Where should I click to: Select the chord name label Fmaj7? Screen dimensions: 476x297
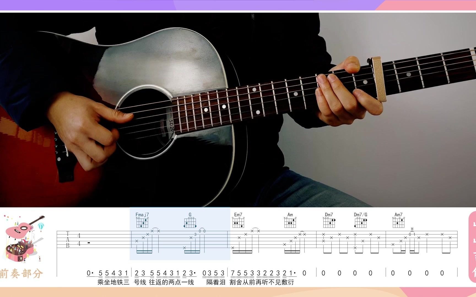pos(142,215)
